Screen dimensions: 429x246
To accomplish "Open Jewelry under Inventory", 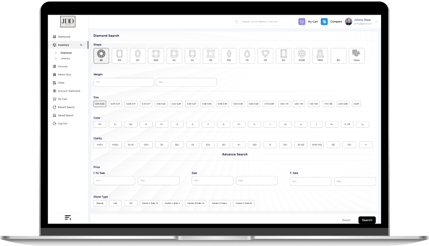I will (65, 58).
